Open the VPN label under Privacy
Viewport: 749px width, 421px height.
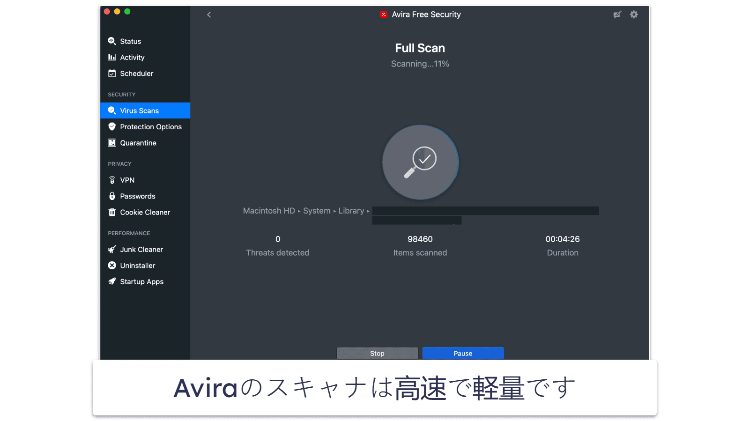127,180
